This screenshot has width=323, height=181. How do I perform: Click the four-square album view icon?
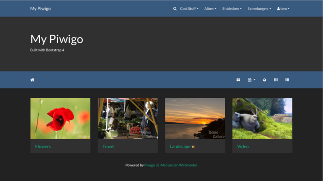coord(238,80)
